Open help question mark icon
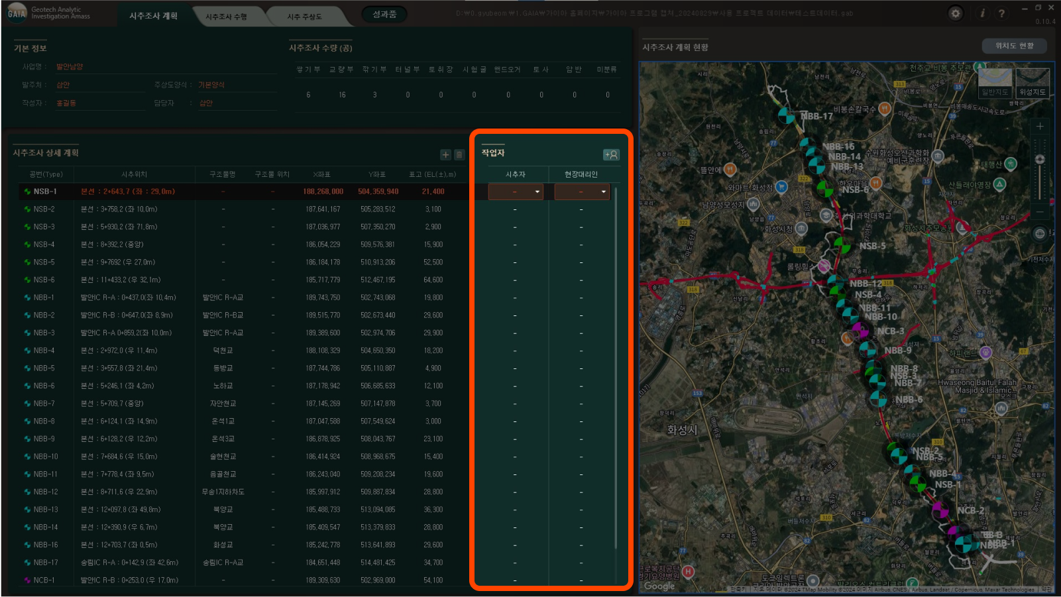 tap(1001, 13)
